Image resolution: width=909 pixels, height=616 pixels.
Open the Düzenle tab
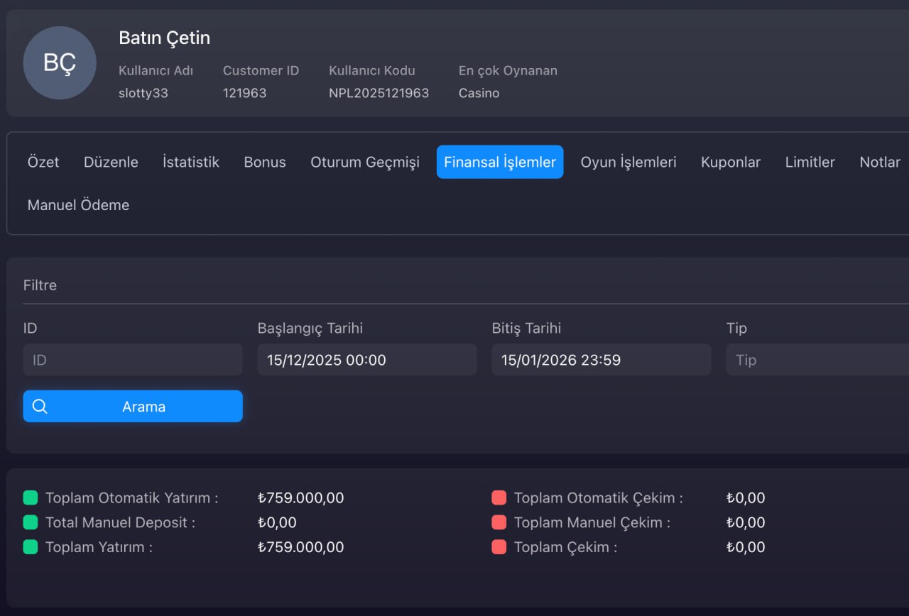point(111,162)
